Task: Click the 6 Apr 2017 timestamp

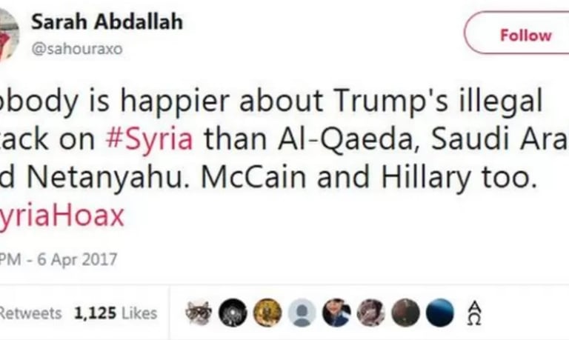Action: coord(77,259)
